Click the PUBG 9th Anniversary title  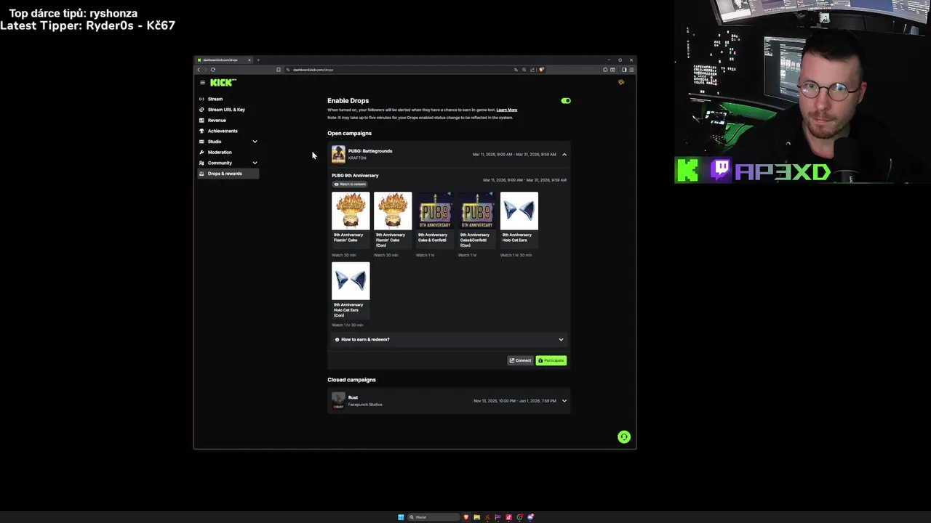[355, 175]
